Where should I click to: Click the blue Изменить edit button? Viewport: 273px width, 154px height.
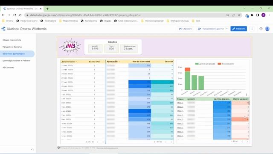pos(238,29)
